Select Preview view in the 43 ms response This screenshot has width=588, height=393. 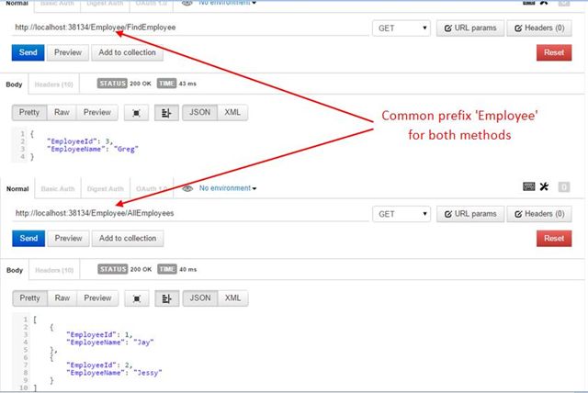coord(97,112)
